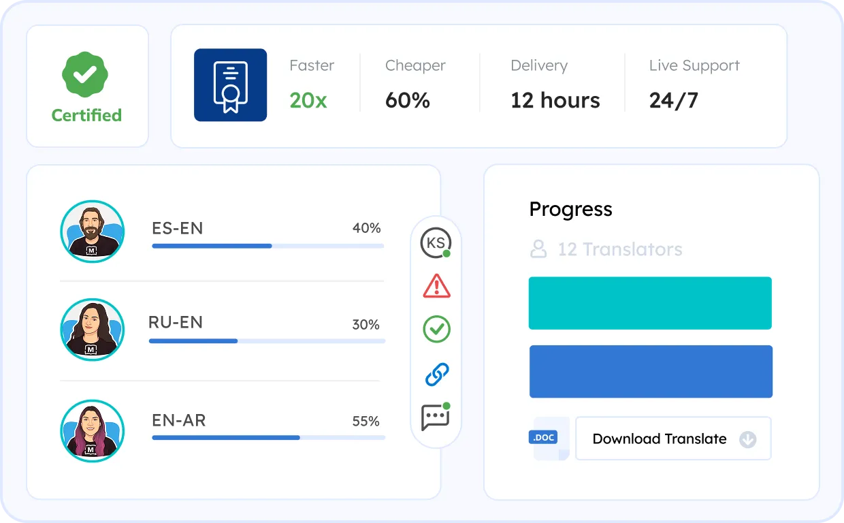Click the blue certificate document icon
The width and height of the screenshot is (844, 523).
click(230, 85)
